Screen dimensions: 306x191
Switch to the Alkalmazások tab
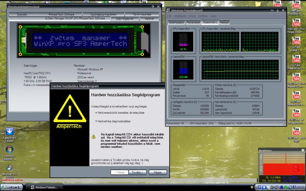pos(176,23)
